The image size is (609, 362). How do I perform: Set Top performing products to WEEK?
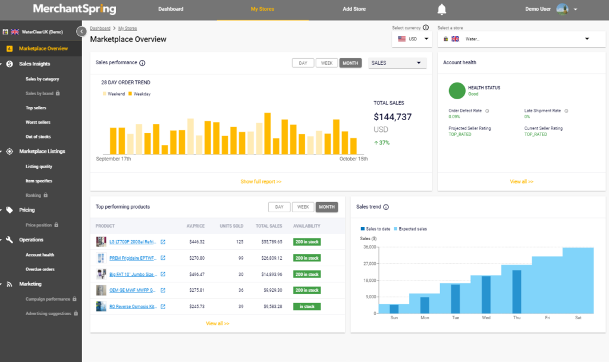[x=303, y=207]
